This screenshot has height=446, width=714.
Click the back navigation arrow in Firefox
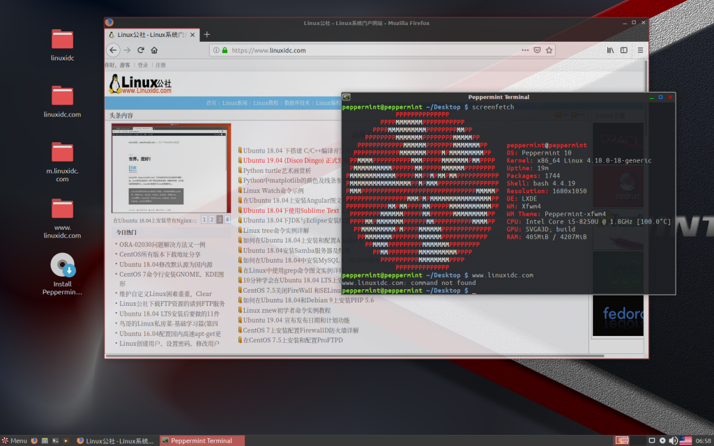coord(112,49)
